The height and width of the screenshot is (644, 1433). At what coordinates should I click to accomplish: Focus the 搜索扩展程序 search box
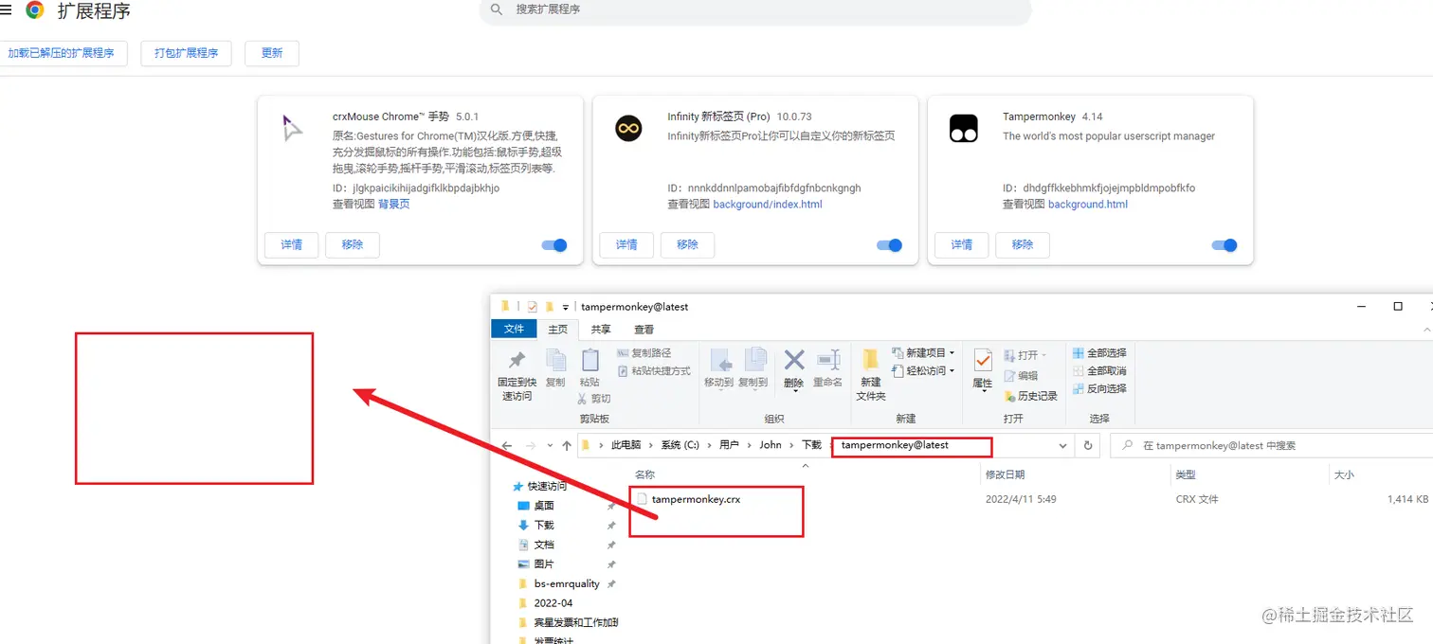click(x=755, y=9)
